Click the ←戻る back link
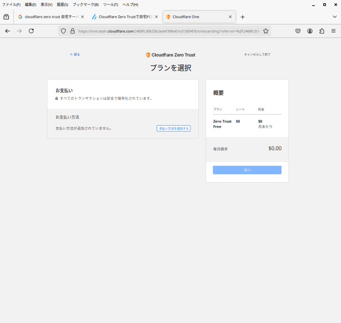This screenshot has height=323, width=341. 75,54
